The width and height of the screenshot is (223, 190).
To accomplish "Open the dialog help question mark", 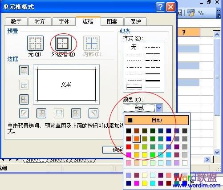I will (160, 7).
